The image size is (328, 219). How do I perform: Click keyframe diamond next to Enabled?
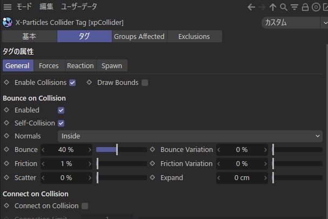6,110
